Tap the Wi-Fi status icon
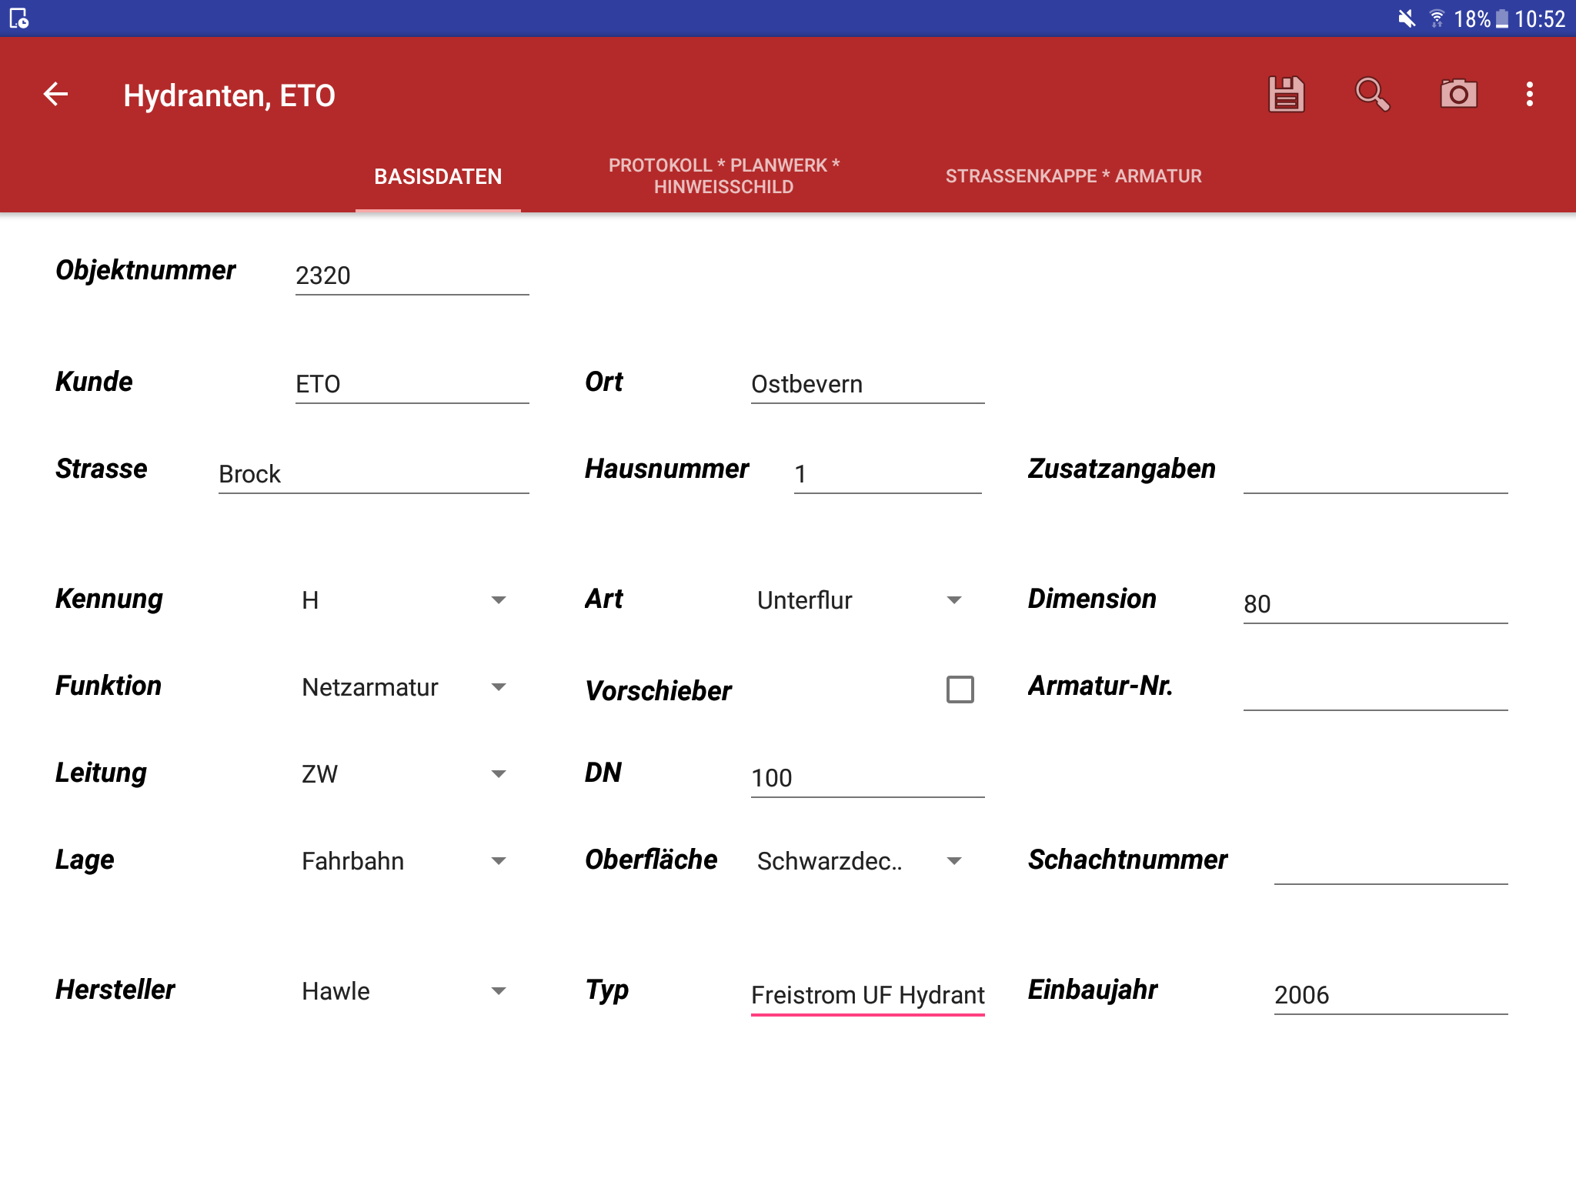 pos(1437,18)
